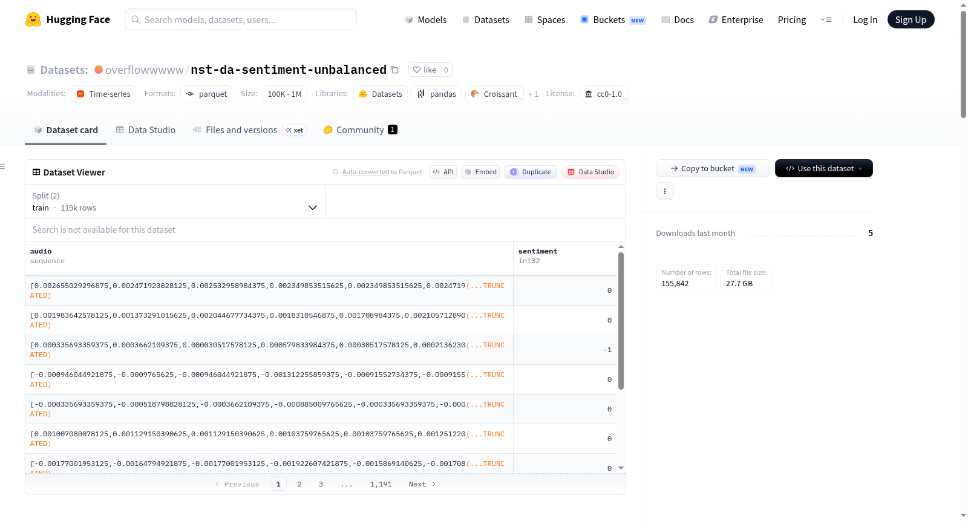Viewport: 968px width, 521px height.
Task: Copy dataset name with copy icon
Action: 394,70
